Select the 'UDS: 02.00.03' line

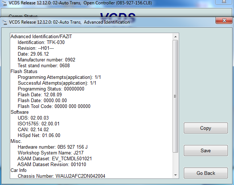tap(33, 118)
